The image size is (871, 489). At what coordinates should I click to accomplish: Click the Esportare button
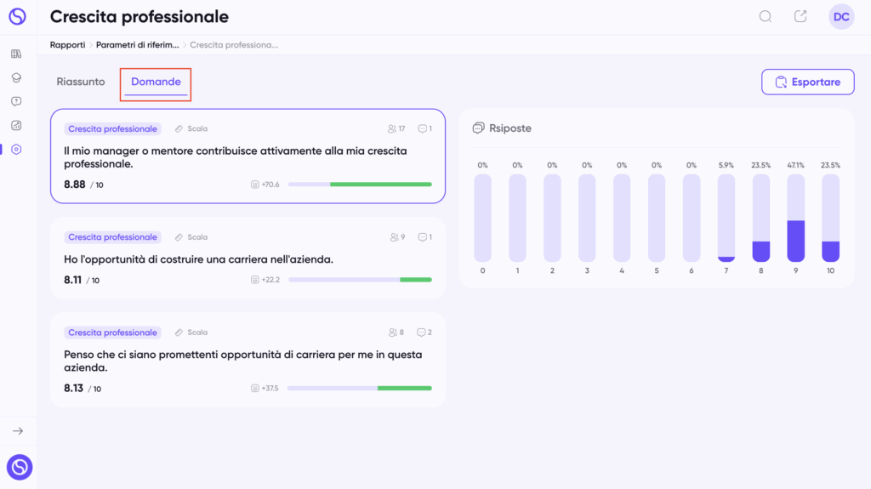coord(808,82)
